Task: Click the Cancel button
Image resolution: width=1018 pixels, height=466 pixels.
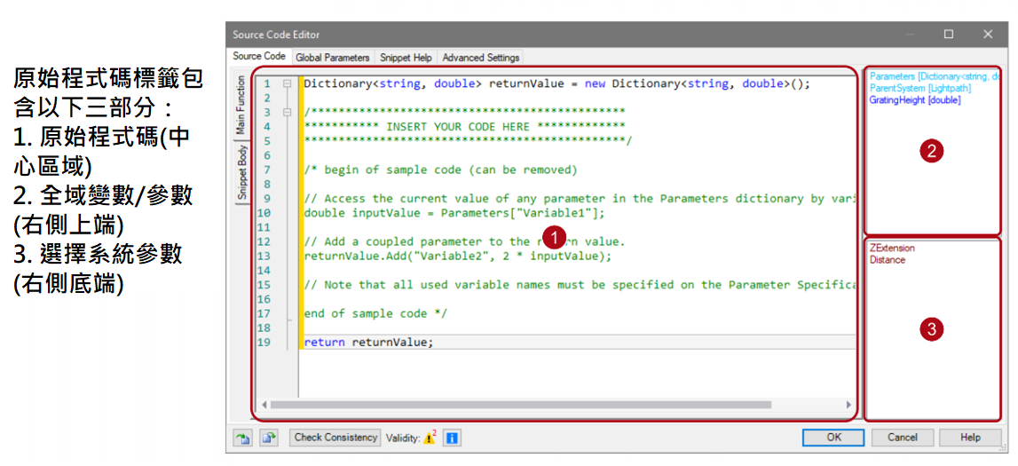Action: coord(903,438)
